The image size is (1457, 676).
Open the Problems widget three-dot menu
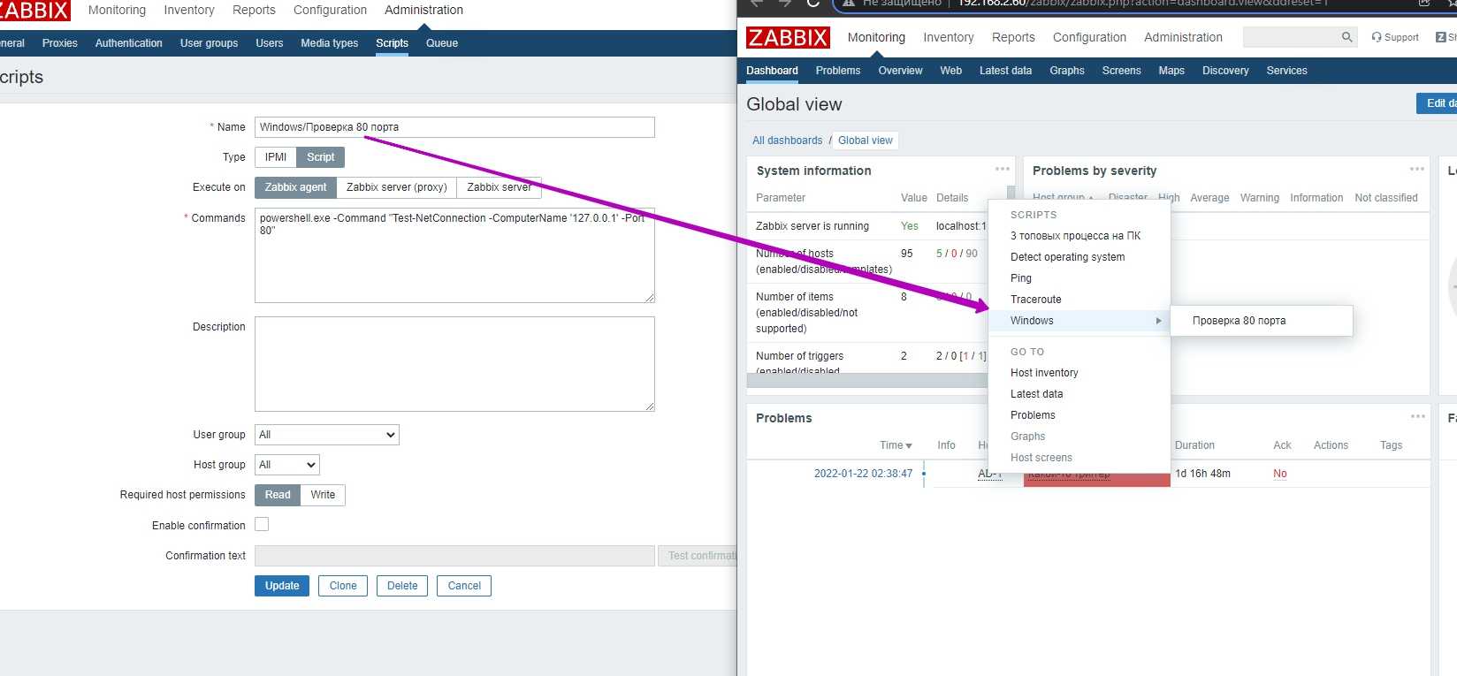point(1417,416)
